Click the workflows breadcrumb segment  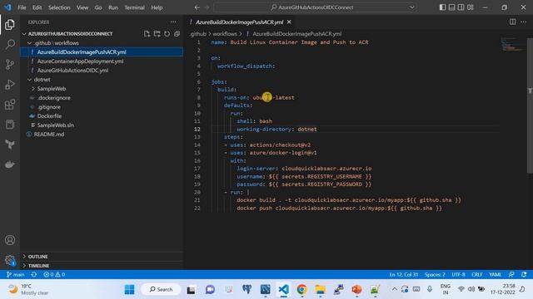coord(225,34)
